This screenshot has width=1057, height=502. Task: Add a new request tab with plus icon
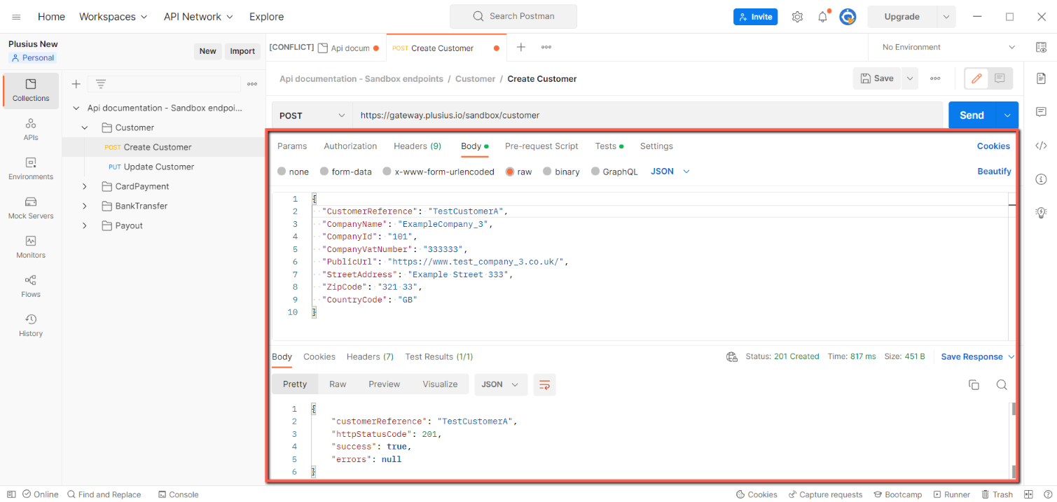coord(520,47)
